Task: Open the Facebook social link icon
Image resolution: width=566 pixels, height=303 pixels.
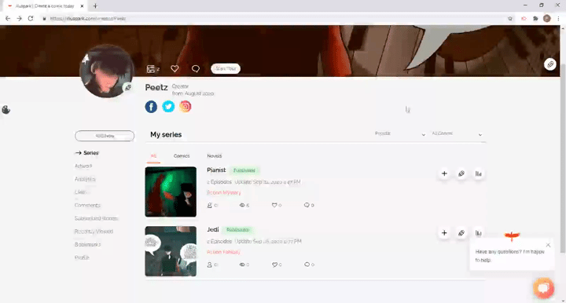Action: click(151, 107)
